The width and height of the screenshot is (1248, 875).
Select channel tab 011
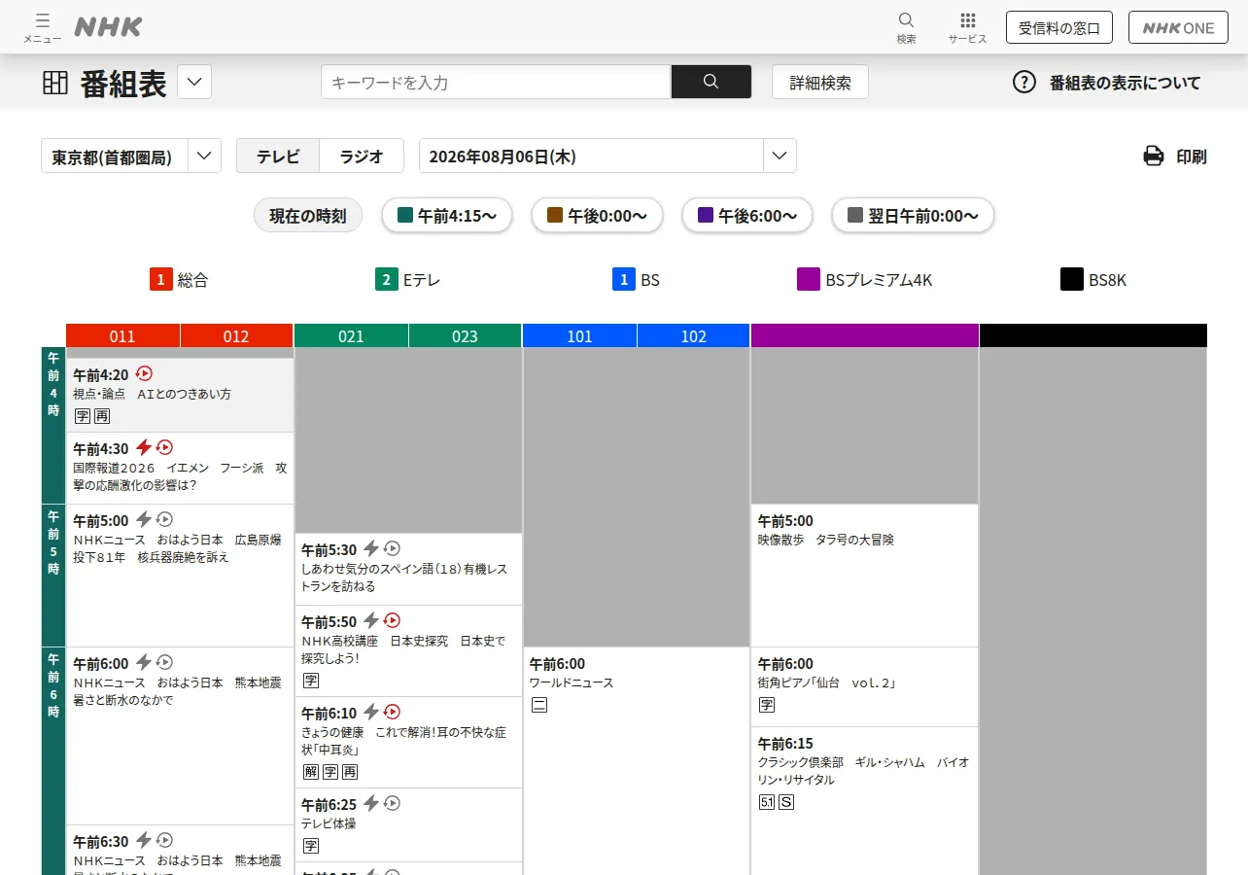click(122, 336)
